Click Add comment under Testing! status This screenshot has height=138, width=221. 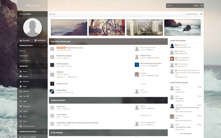click(x=180, y=92)
